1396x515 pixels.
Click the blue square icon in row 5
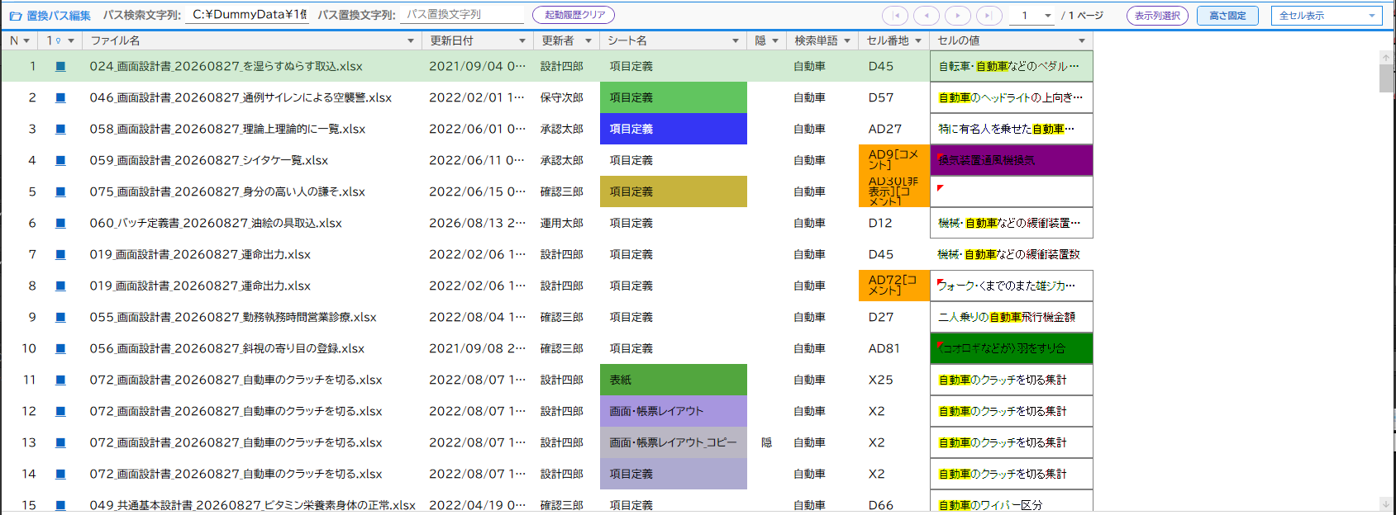click(x=60, y=191)
